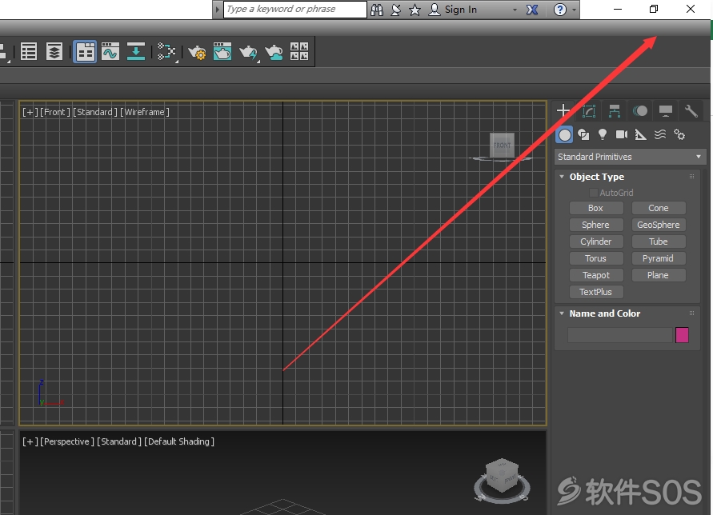
Task: Click the Teapot button
Action: pyautogui.click(x=595, y=275)
